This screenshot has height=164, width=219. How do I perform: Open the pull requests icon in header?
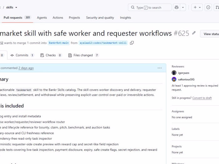[217, 7]
